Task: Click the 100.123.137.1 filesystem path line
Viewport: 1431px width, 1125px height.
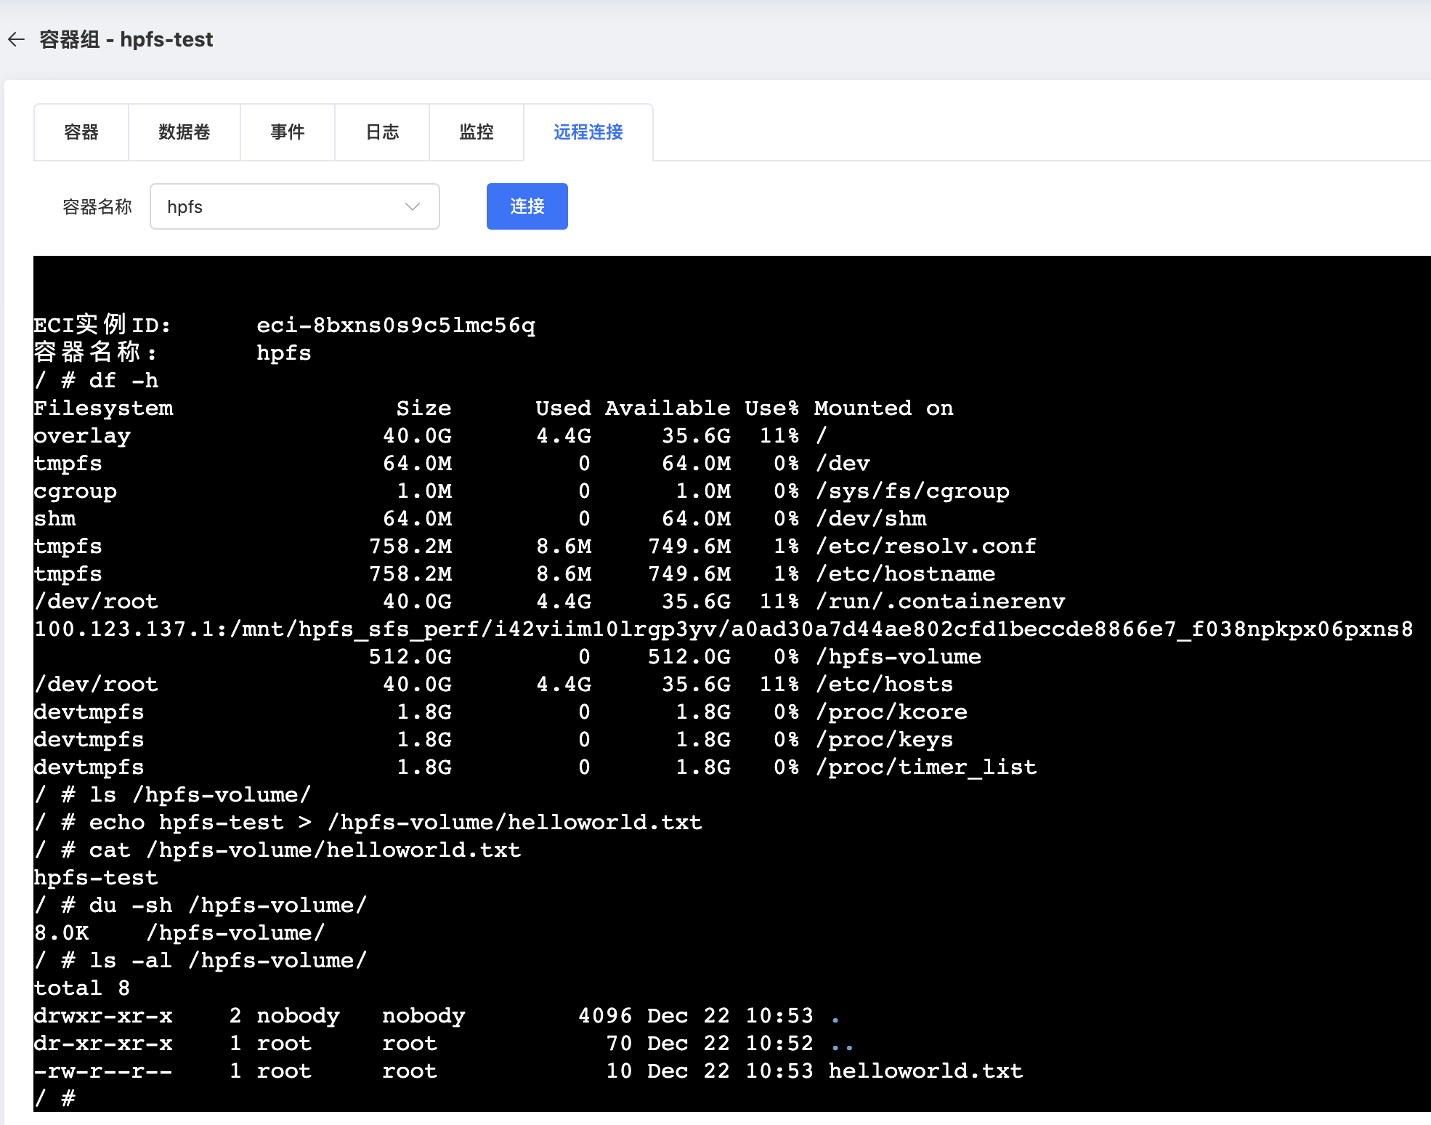Action: coord(723,629)
